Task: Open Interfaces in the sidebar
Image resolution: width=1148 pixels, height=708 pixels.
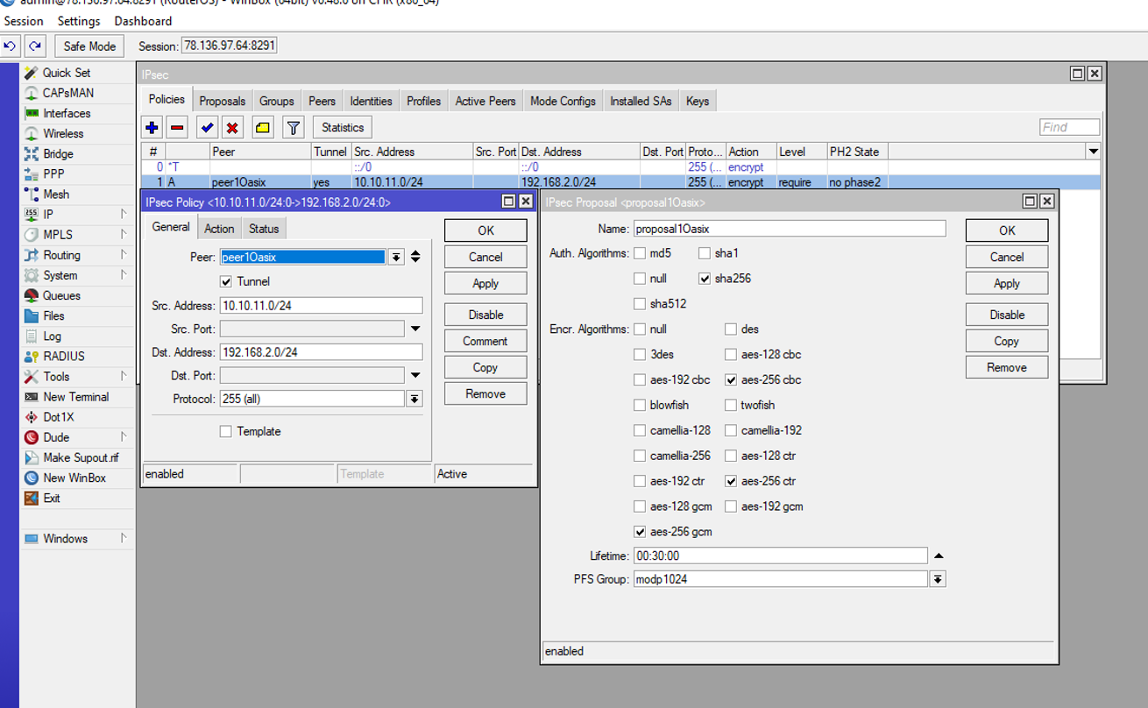Action: click(x=67, y=113)
